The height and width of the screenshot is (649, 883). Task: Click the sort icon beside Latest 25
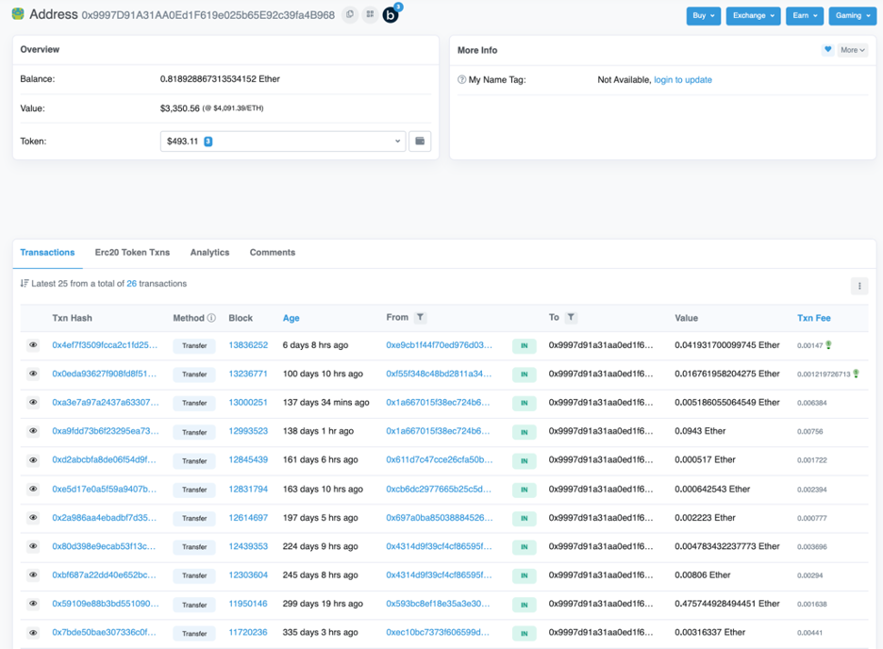point(25,283)
